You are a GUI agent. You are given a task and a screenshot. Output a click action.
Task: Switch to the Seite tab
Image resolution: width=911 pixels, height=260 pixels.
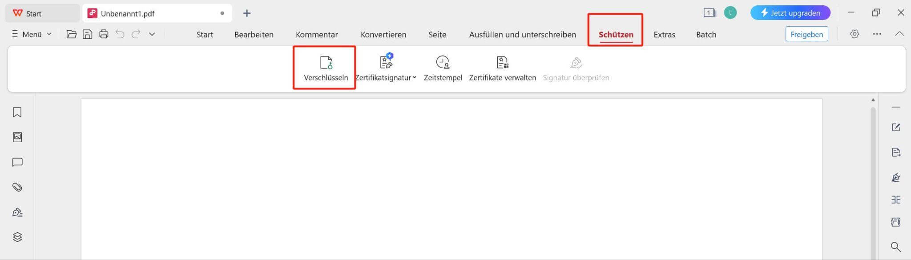[437, 35]
